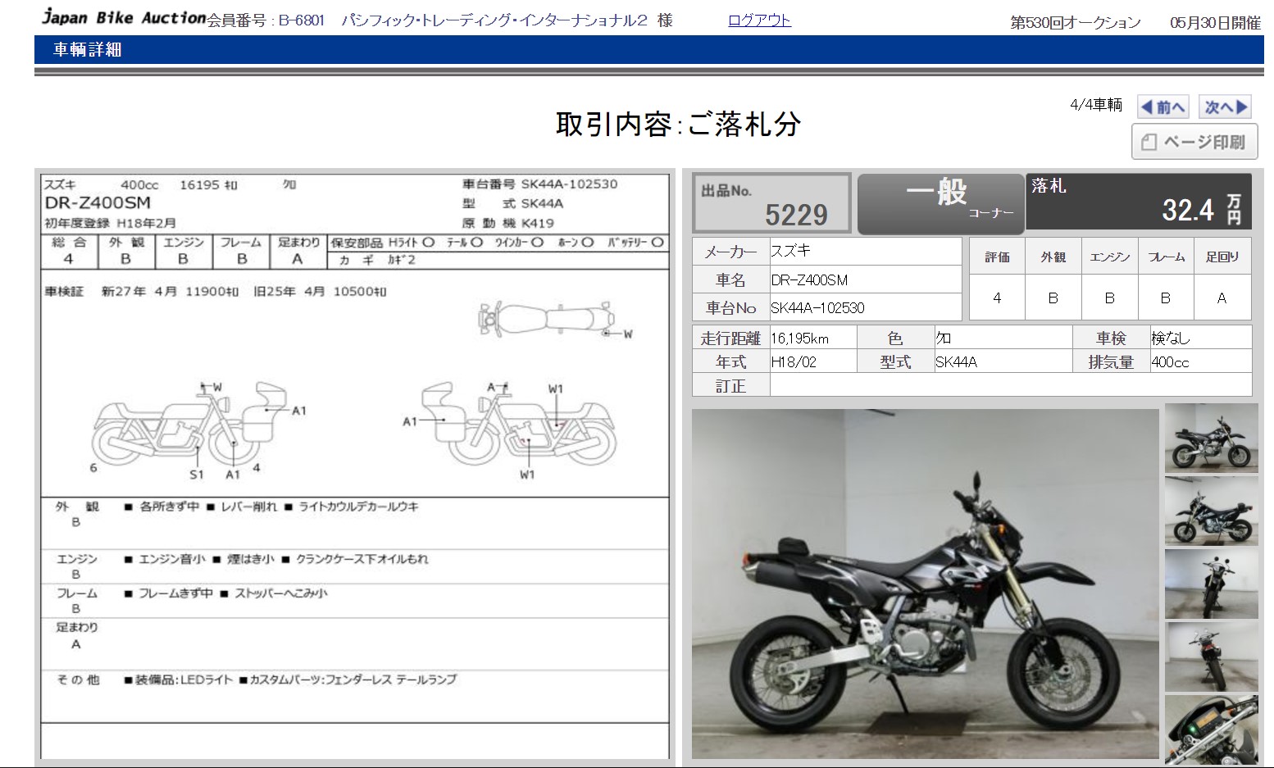Viewport: 1274px width, 768px height.
Task: Click the 足回り column header in rating table
Action: tap(1222, 257)
